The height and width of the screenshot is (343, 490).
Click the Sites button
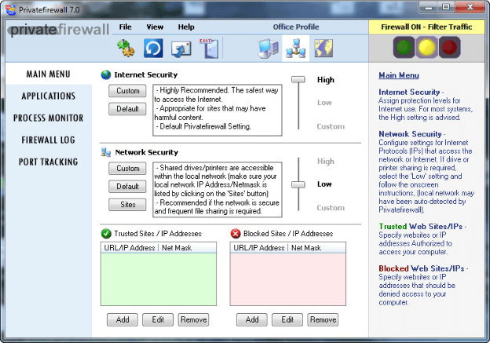127,204
